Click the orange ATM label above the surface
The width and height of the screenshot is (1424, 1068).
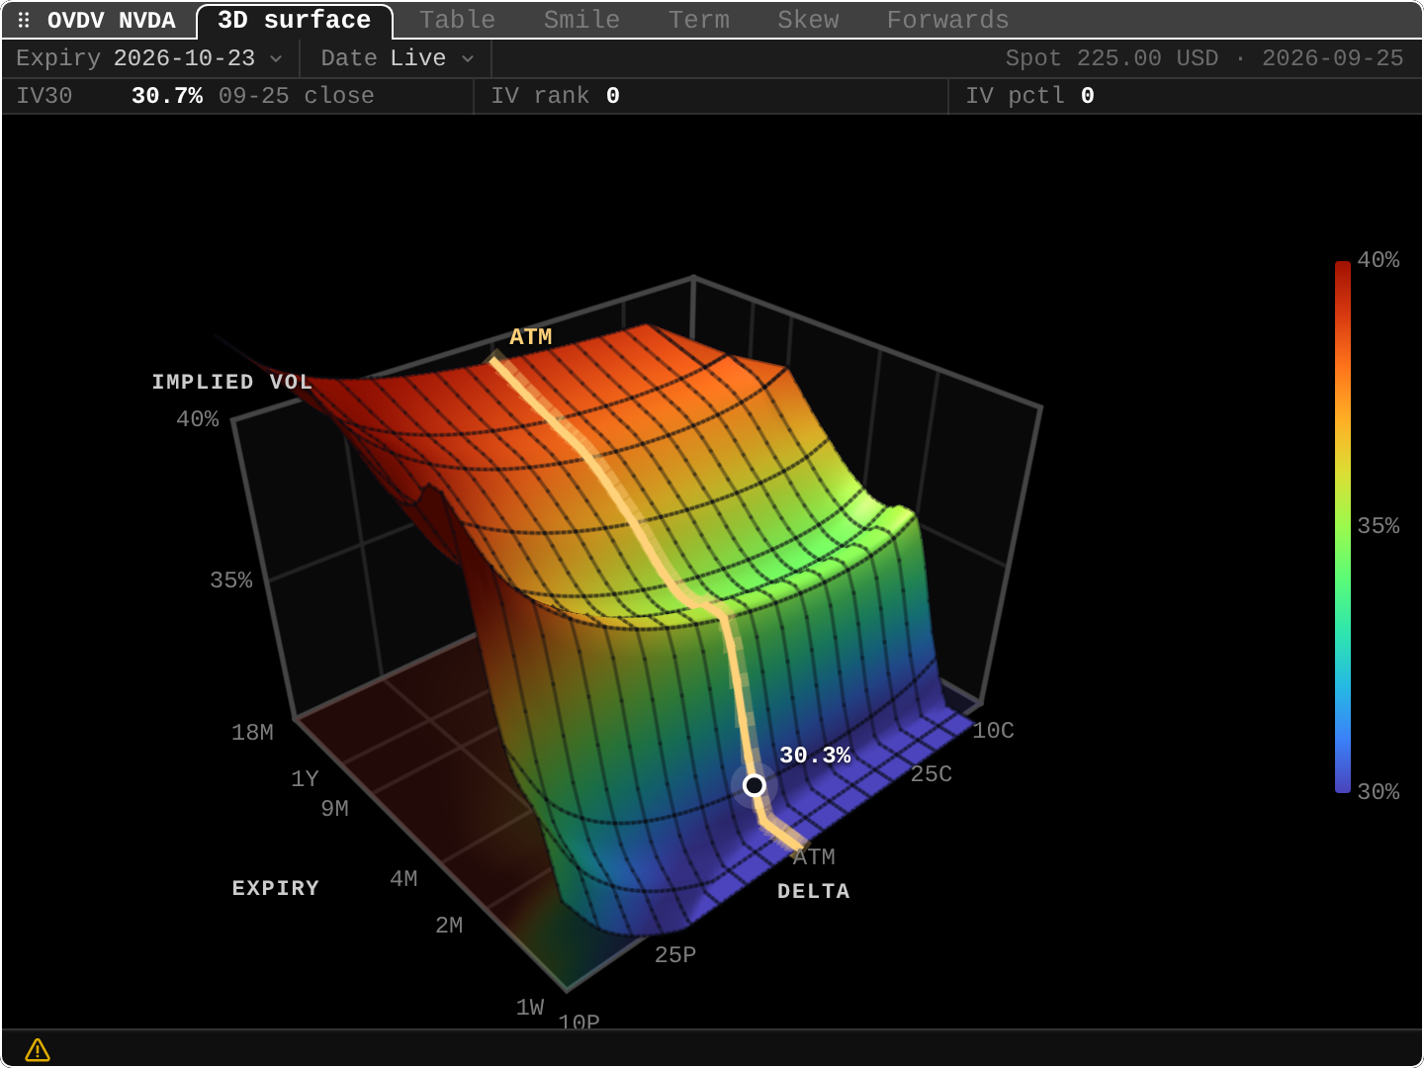click(530, 336)
